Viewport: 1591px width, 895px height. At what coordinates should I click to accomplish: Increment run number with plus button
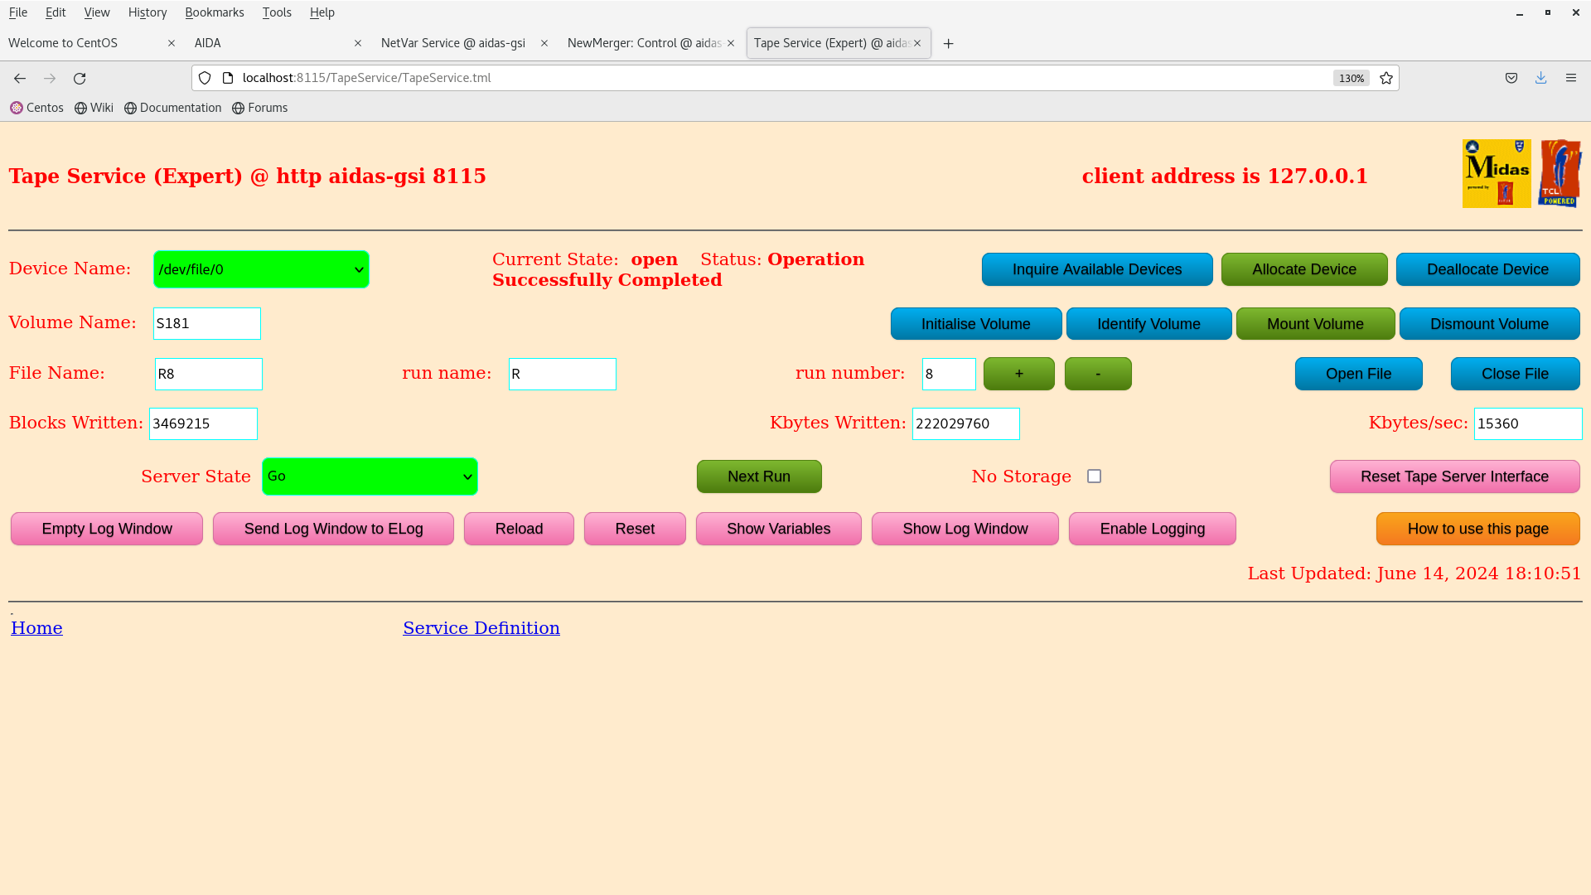(x=1018, y=374)
